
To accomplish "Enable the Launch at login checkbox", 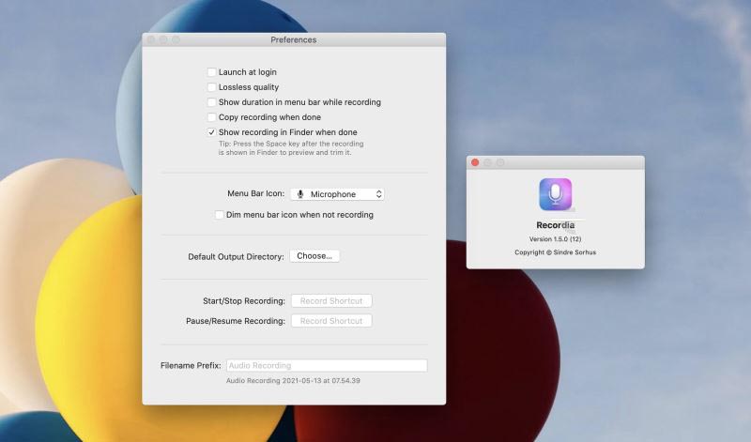I will pyautogui.click(x=211, y=72).
